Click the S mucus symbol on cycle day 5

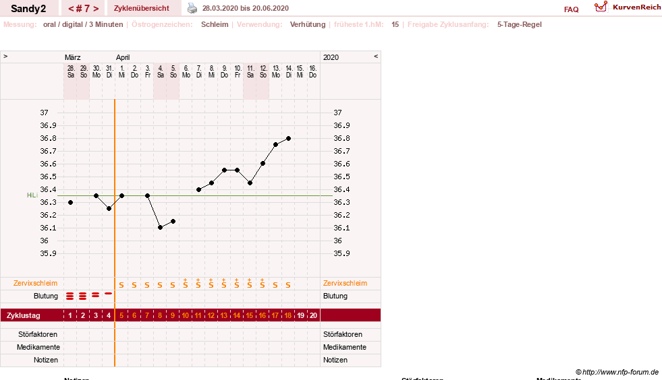click(121, 285)
